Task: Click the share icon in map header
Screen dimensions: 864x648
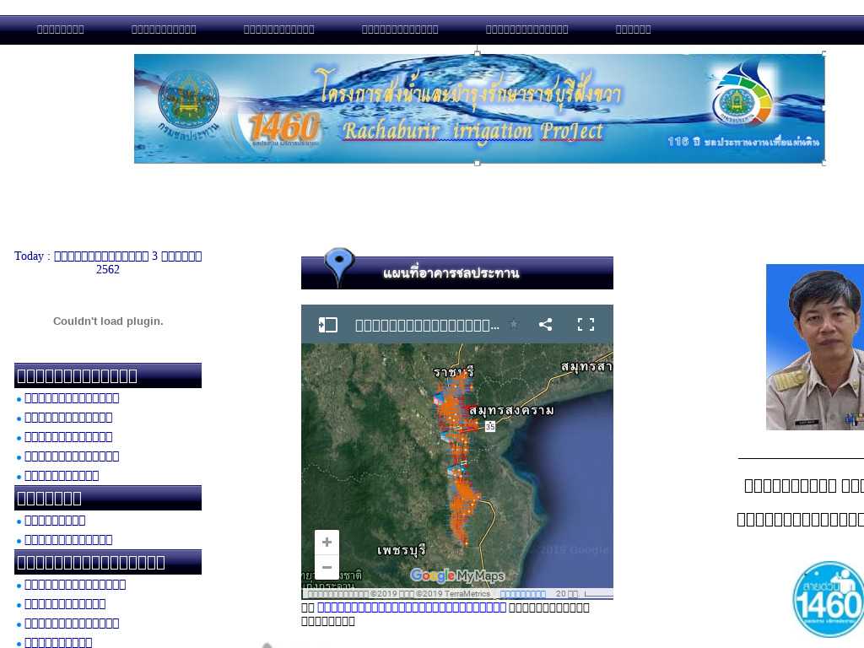Action: coord(546,324)
